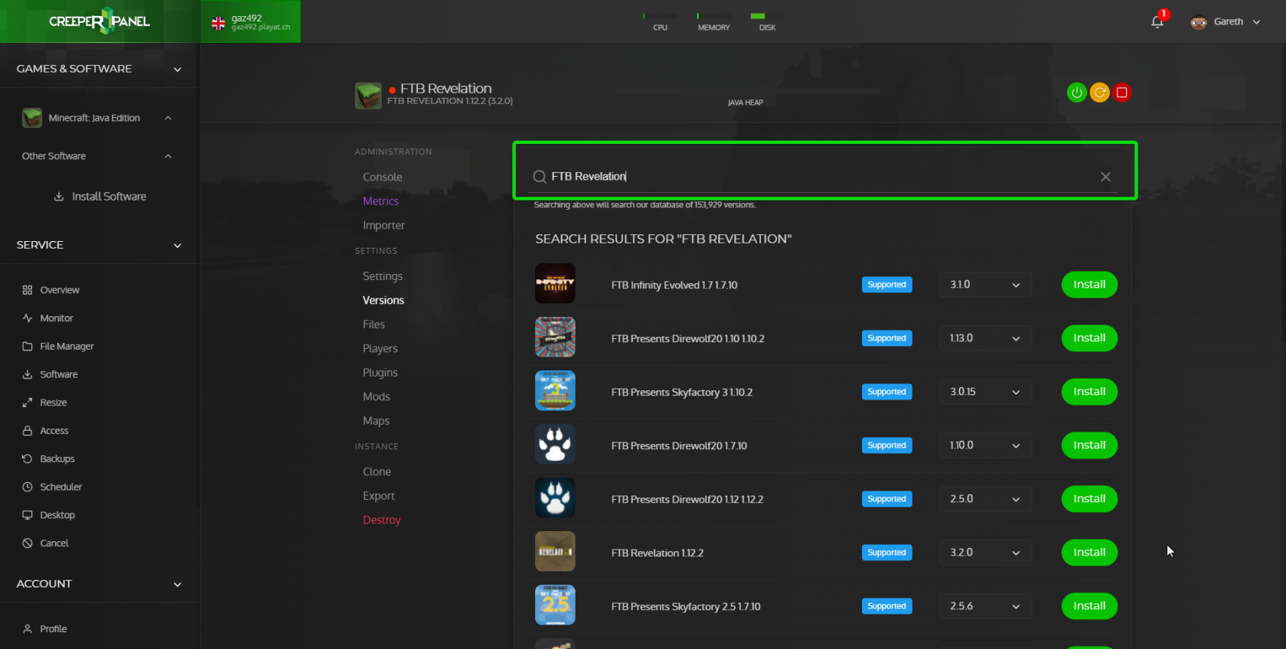Viewport: 1286px width, 649px height.
Task: Click the FTB Revelation search input field
Action: click(823, 177)
